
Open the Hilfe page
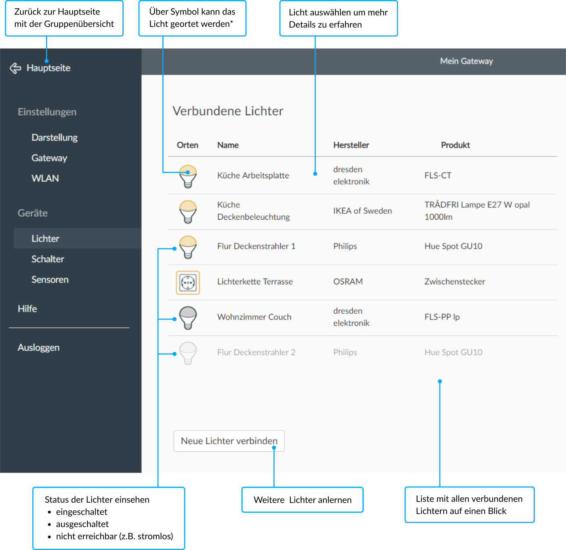(27, 309)
